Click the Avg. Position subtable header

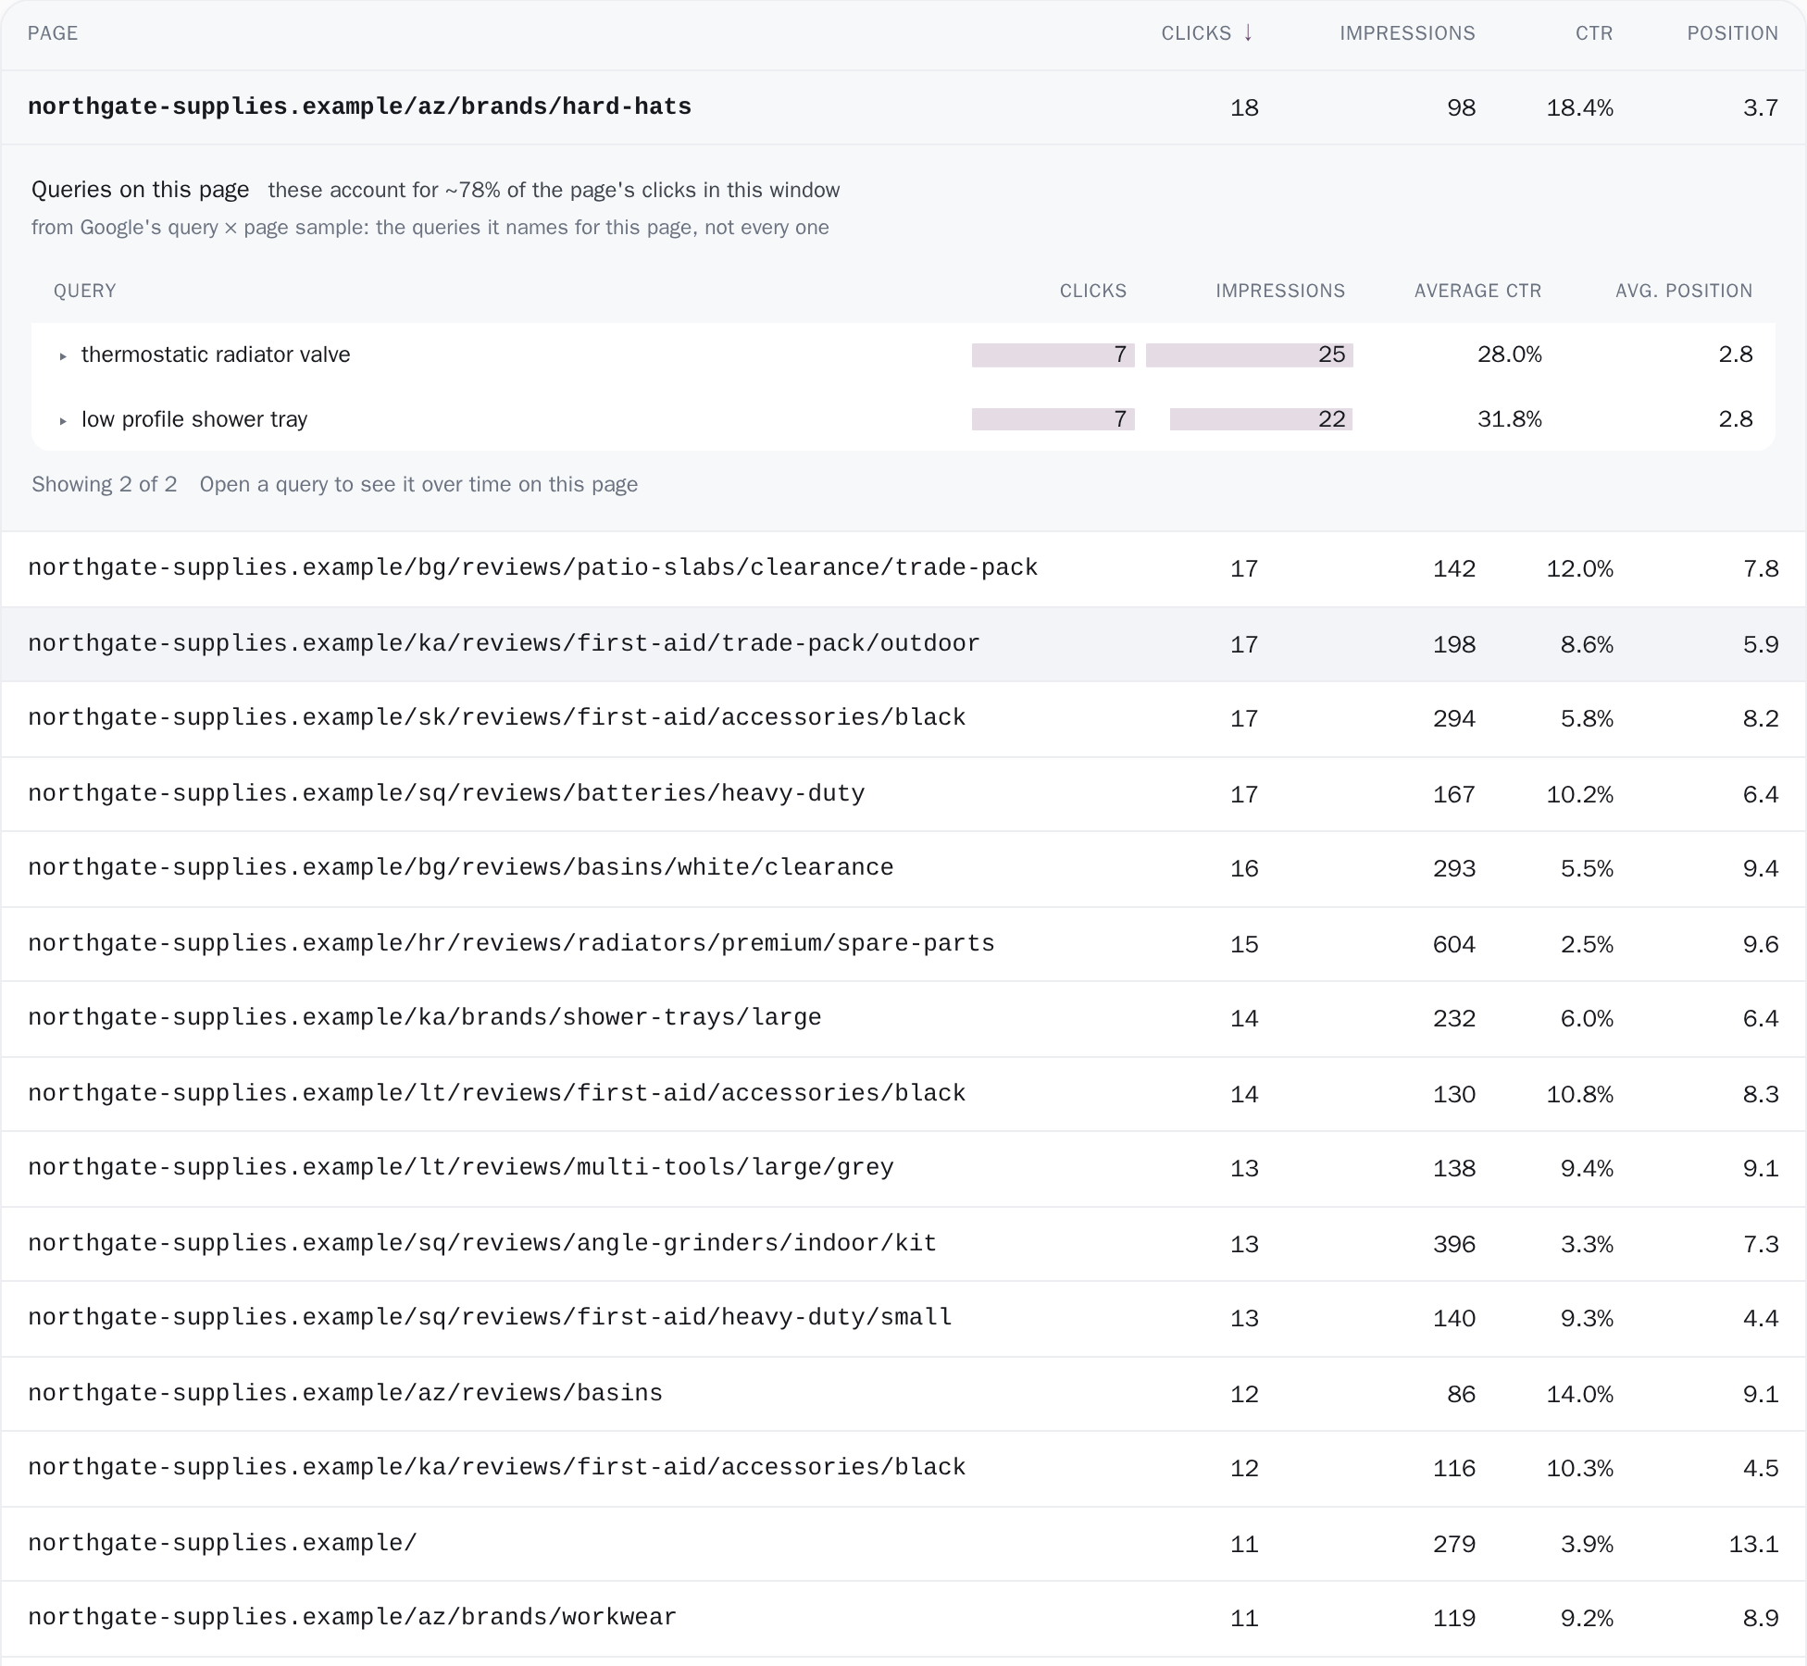point(1684,291)
